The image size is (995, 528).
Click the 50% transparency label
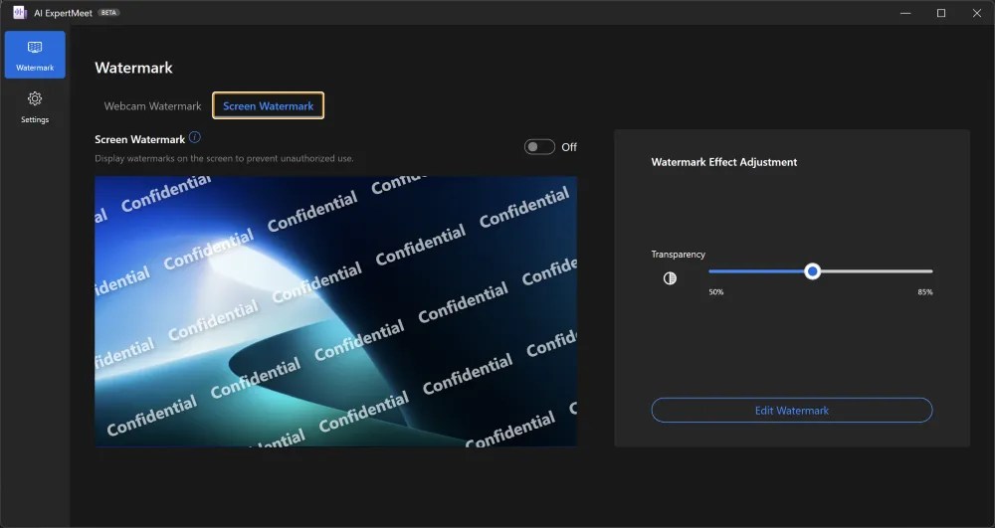click(715, 292)
